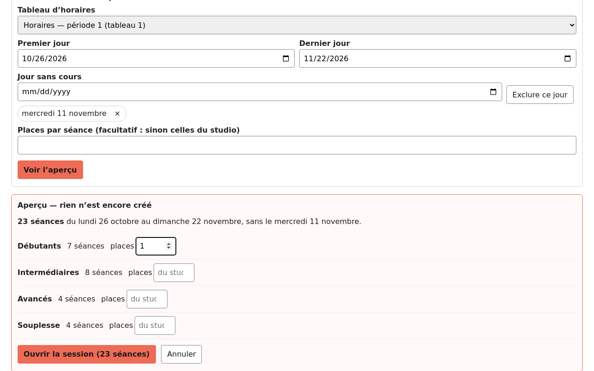
Task: Focus the Intermédiaires places field
Action: point(174,273)
